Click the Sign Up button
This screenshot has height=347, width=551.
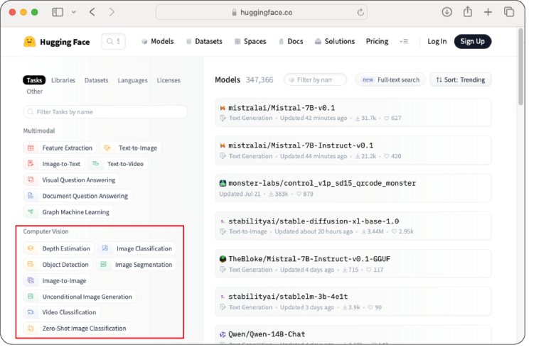tap(472, 42)
